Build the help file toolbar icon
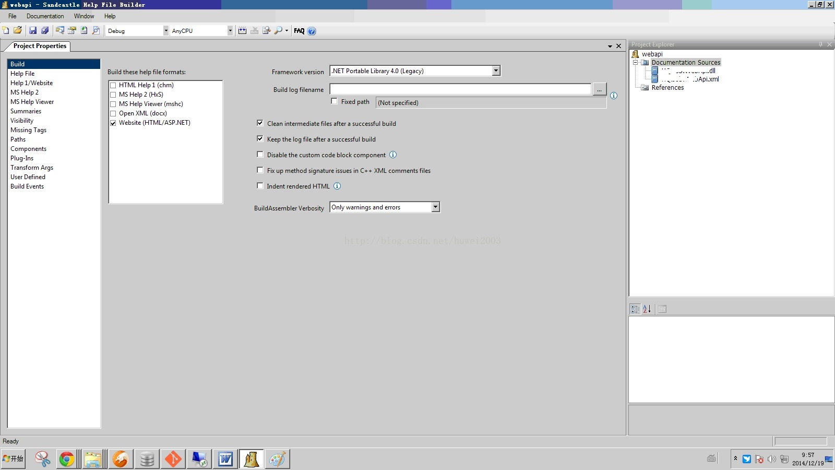This screenshot has width=835, height=470. pyautogui.click(x=242, y=31)
